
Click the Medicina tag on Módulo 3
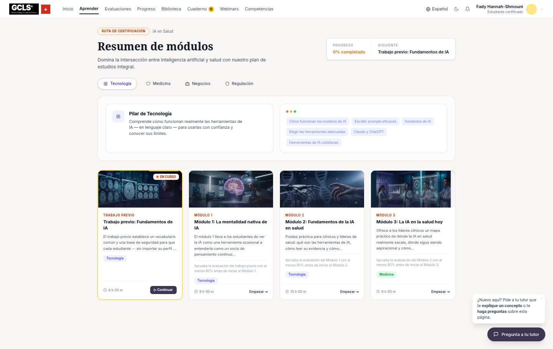[x=386, y=274]
